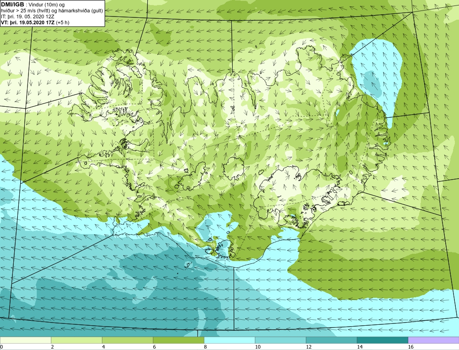
Task: Click the 0–2 m/s legend color swatch
Action: (25, 340)
